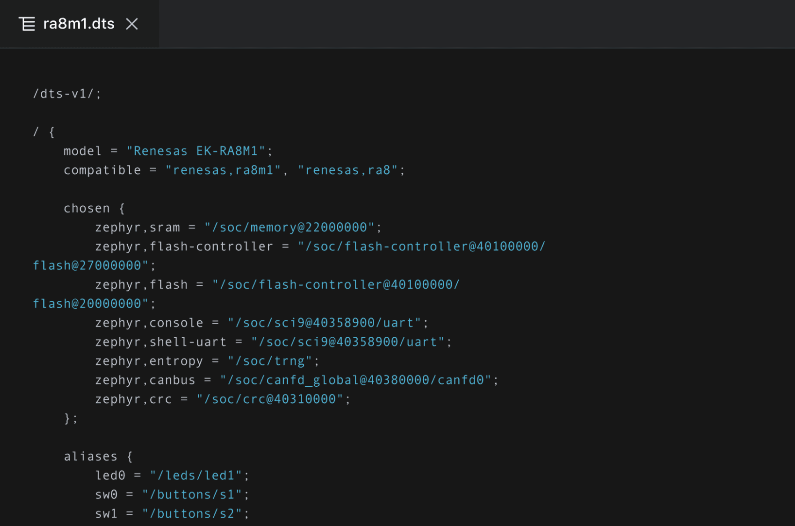The width and height of the screenshot is (795, 526).
Task: Click the wrapped text flash@20000000
Action: click(x=87, y=304)
